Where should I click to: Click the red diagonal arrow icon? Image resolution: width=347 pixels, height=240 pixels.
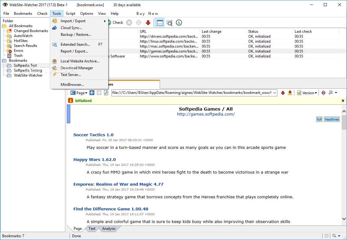(x=330, y=93)
